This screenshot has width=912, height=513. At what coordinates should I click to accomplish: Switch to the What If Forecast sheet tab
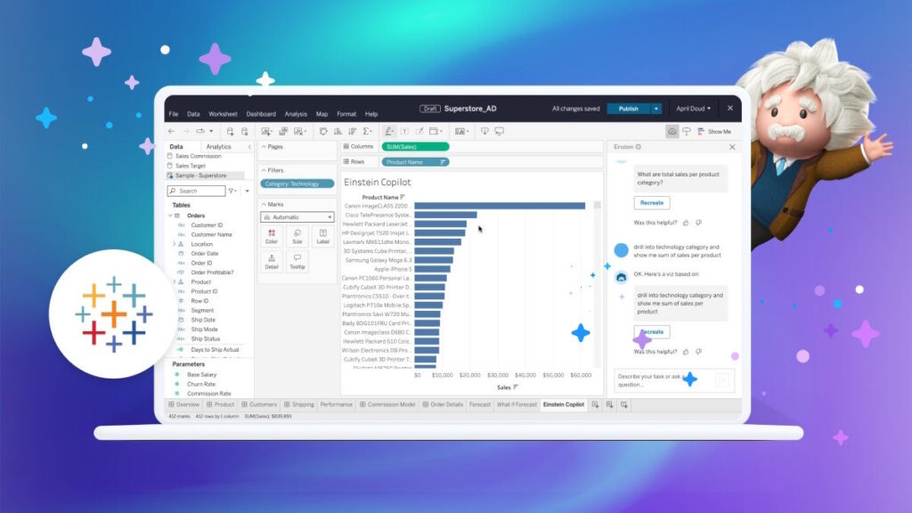[x=517, y=405]
